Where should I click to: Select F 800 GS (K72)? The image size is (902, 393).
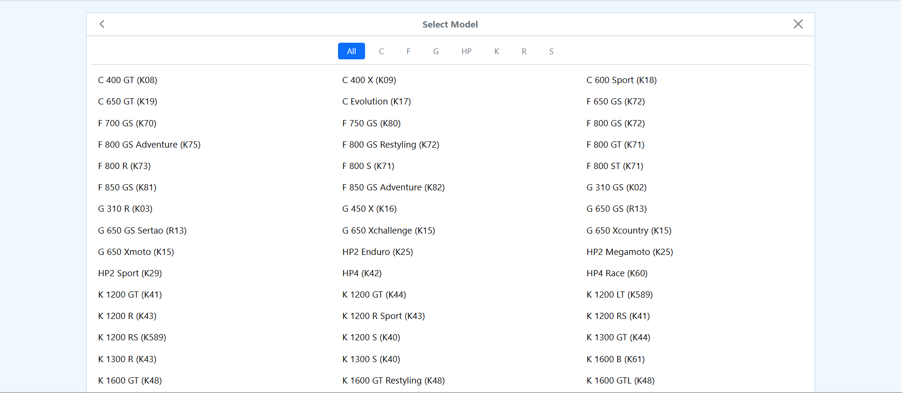coord(616,123)
